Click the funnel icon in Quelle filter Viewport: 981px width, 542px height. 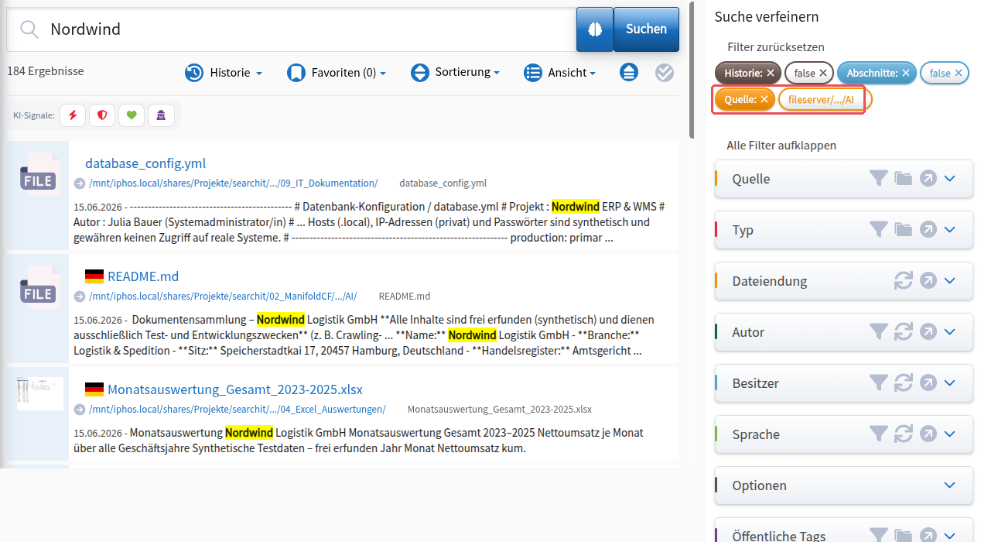click(878, 179)
